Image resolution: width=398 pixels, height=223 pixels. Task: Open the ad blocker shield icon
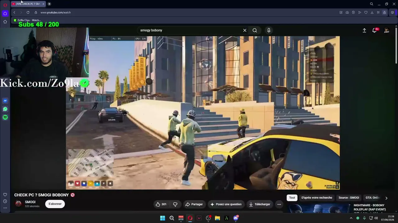(353, 12)
